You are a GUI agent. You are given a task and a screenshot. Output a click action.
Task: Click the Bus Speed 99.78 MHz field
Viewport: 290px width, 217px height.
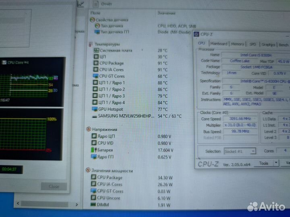click(240, 131)
